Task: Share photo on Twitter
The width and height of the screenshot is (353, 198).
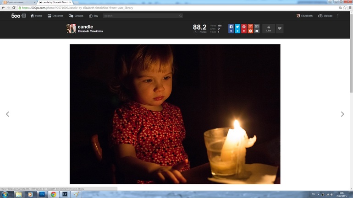Action: 237,27
